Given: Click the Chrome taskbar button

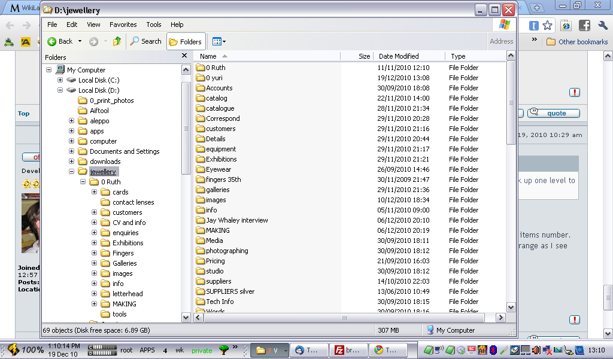Looking at the screenshot, I should coord(385,351).
